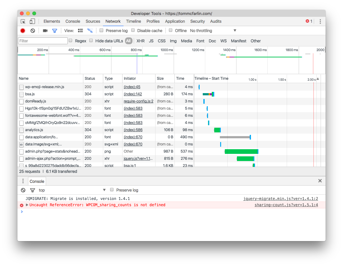Toggle the network filter funnel icon
This screenshot has height=266, width=343.
tap(55, 31)
